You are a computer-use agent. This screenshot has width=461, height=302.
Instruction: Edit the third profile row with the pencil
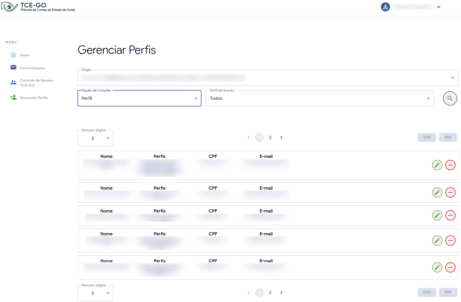437,215
